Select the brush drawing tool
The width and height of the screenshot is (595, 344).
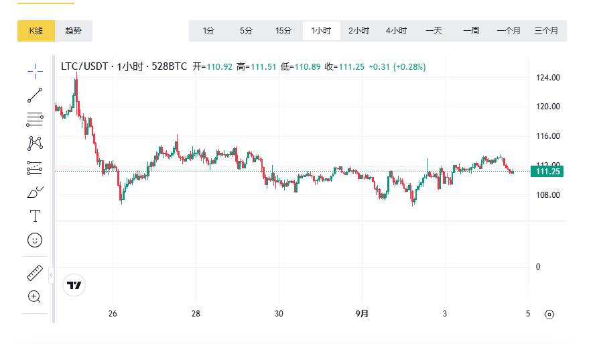35,192
